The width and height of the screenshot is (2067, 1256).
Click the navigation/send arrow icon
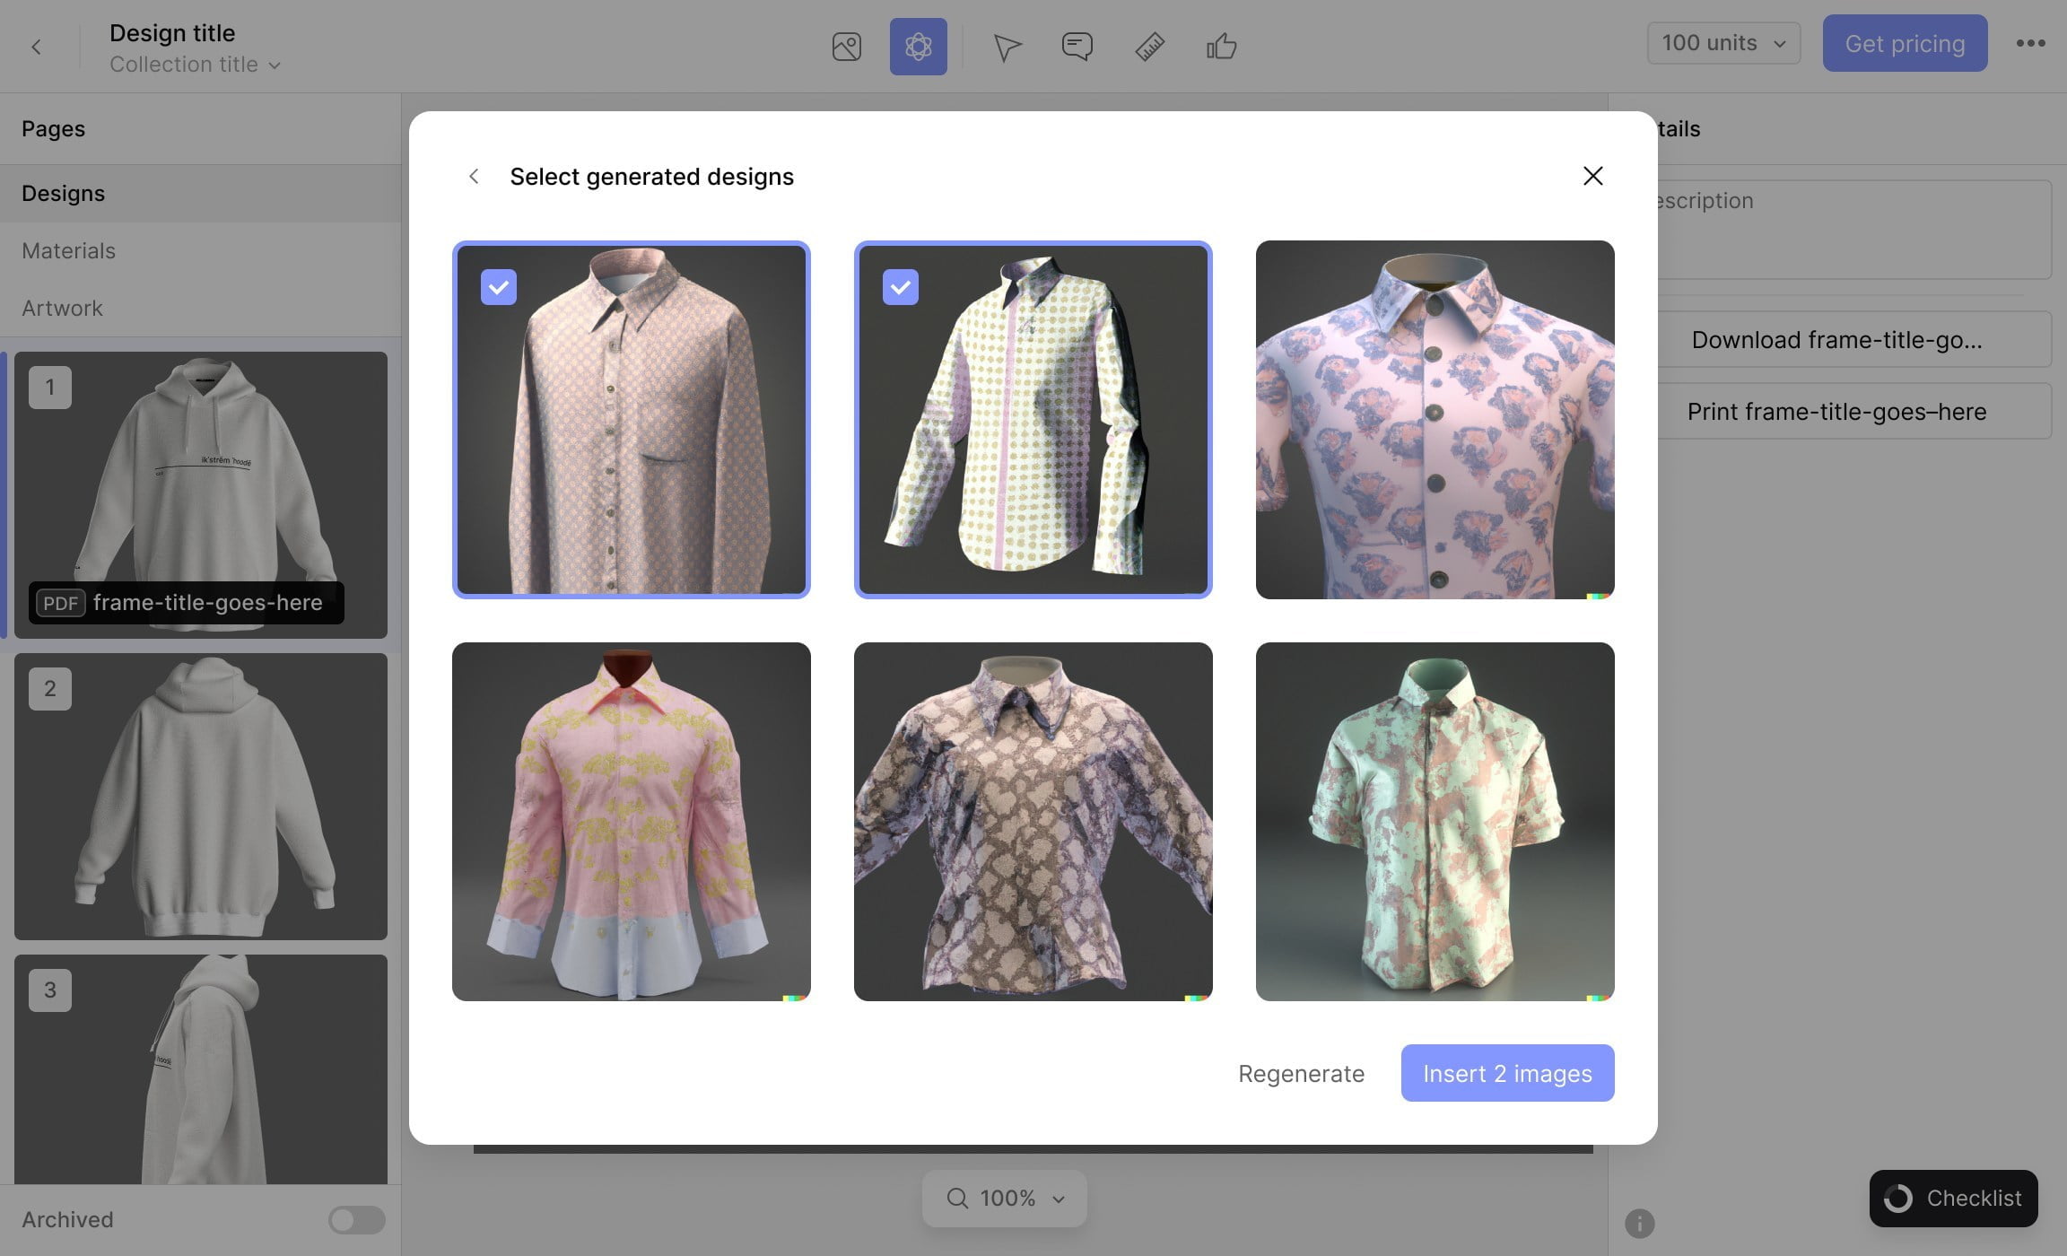tap(1007, 46)
